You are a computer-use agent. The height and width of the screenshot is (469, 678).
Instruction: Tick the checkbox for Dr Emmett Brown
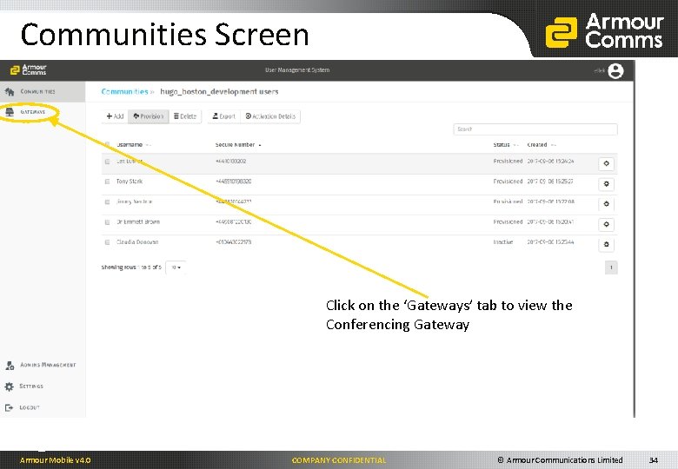107,222
